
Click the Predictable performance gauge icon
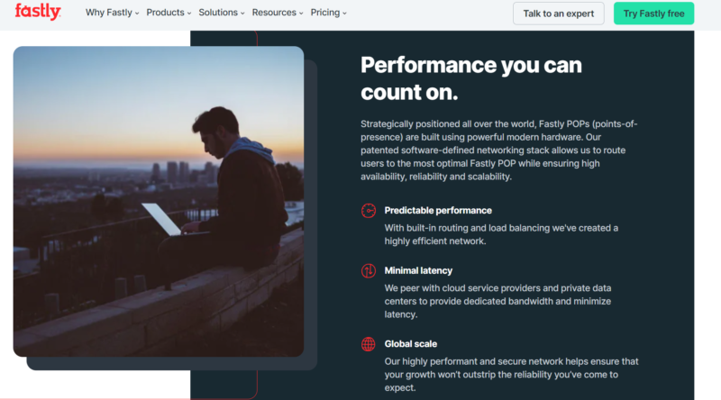[368, 211]
